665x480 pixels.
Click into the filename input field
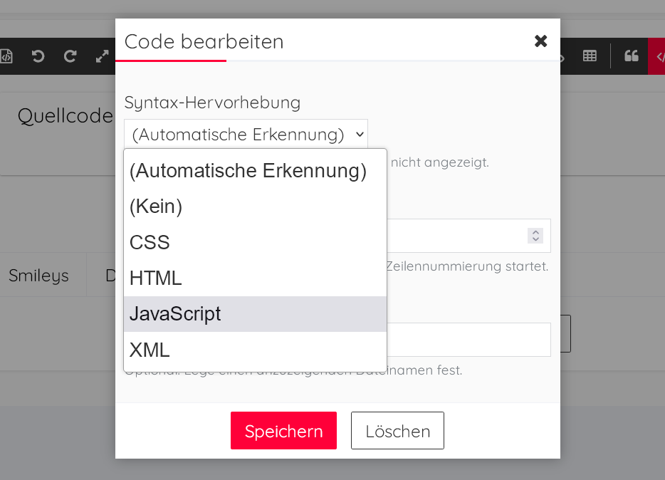(470, 340)
